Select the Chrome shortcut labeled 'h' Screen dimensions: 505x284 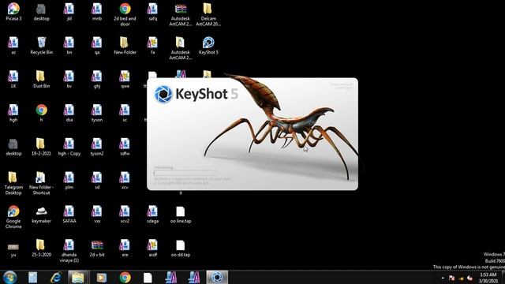(x=41, y=113)
